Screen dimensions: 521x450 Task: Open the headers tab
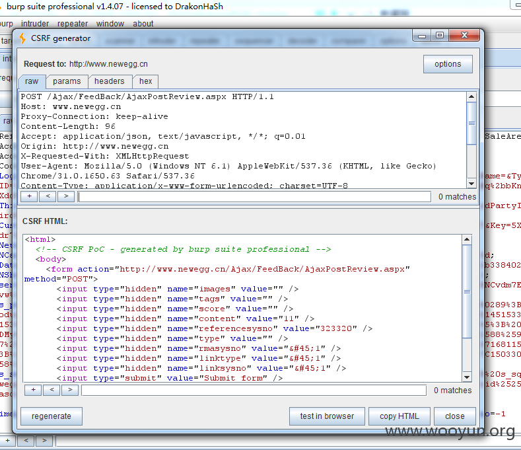click(x=110, y=81)
